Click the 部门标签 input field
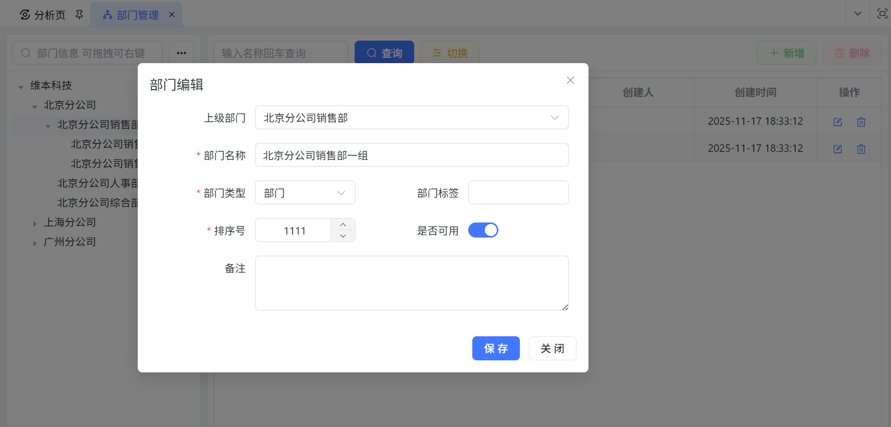Viewport: 891px width, 427px height. click(518, 193)
